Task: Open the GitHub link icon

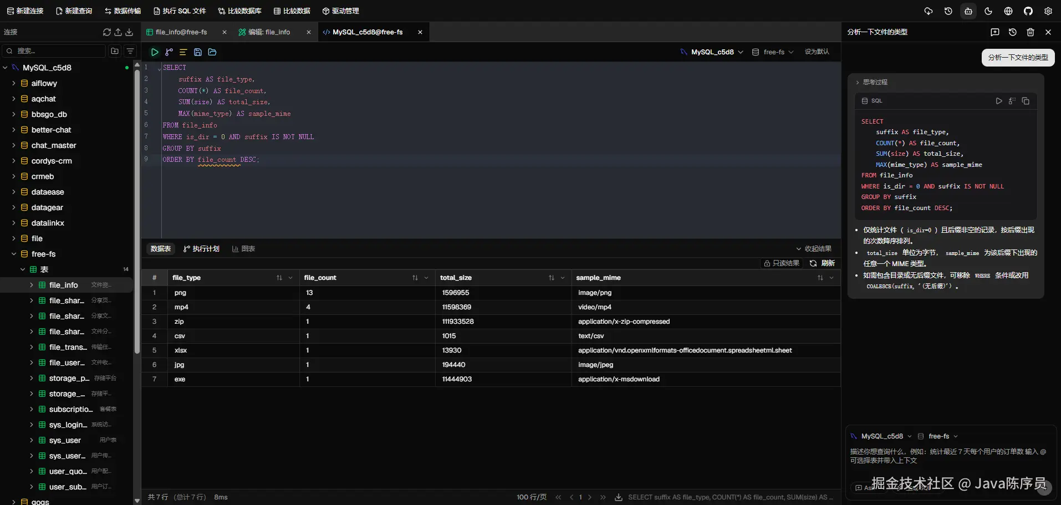Action: [1028, 11]
